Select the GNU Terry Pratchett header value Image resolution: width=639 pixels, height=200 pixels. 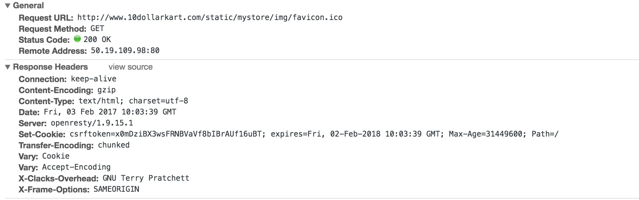pyautogui.click(x=146, y=178)
